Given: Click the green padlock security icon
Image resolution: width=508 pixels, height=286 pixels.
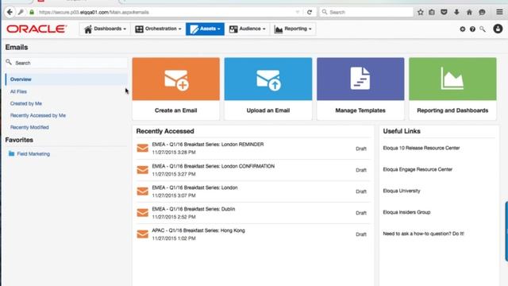Looking at the screenshot, I should [32, 12].
